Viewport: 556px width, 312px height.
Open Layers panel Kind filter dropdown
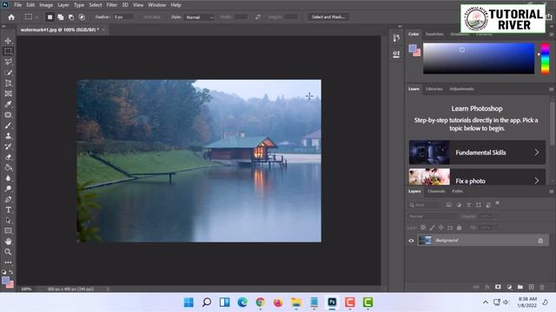tap(425, 205)
